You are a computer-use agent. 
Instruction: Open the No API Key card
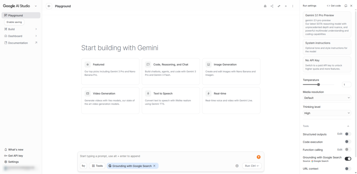point(327,64)
